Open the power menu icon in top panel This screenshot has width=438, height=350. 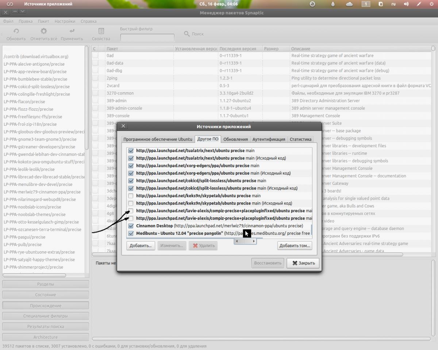click(x=432, y=4)
